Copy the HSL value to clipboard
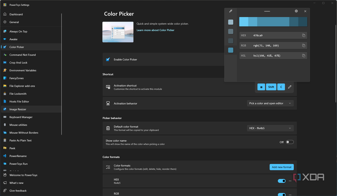This screenshot has height=196, width=337. tap(304, 56)
